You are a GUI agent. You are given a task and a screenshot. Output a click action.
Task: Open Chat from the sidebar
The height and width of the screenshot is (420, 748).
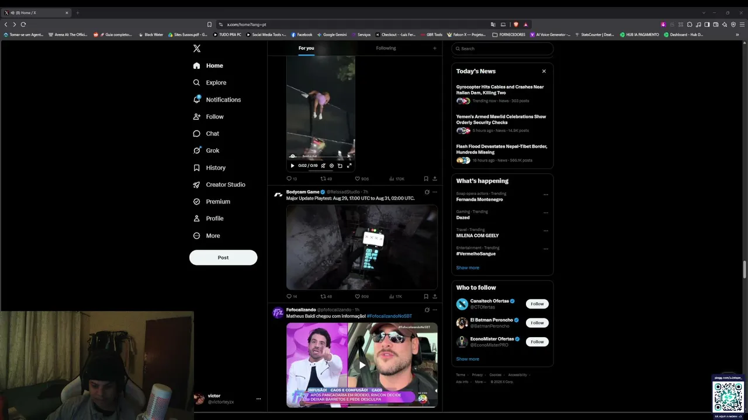[x=206, y=134]
